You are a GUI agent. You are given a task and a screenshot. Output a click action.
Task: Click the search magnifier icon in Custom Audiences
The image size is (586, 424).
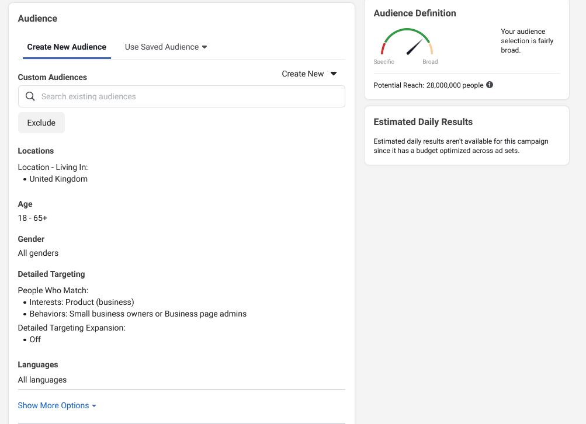click(x=30, y=96)
